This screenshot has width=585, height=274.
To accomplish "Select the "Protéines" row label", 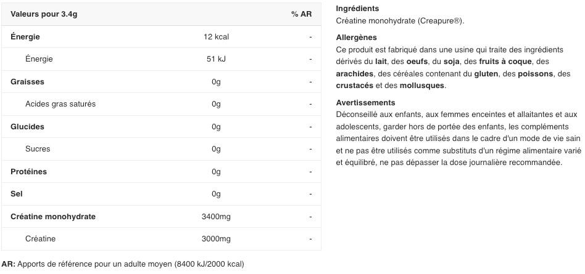I will (x=28, y=172).
